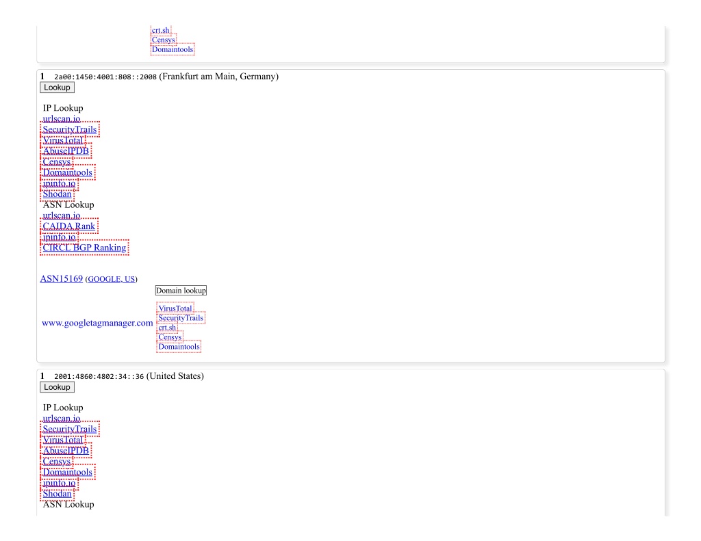Click Lookup button under the Frankfurt IP address
The height and width of the screenshot is (541, 701).
[x=57, y=88]
